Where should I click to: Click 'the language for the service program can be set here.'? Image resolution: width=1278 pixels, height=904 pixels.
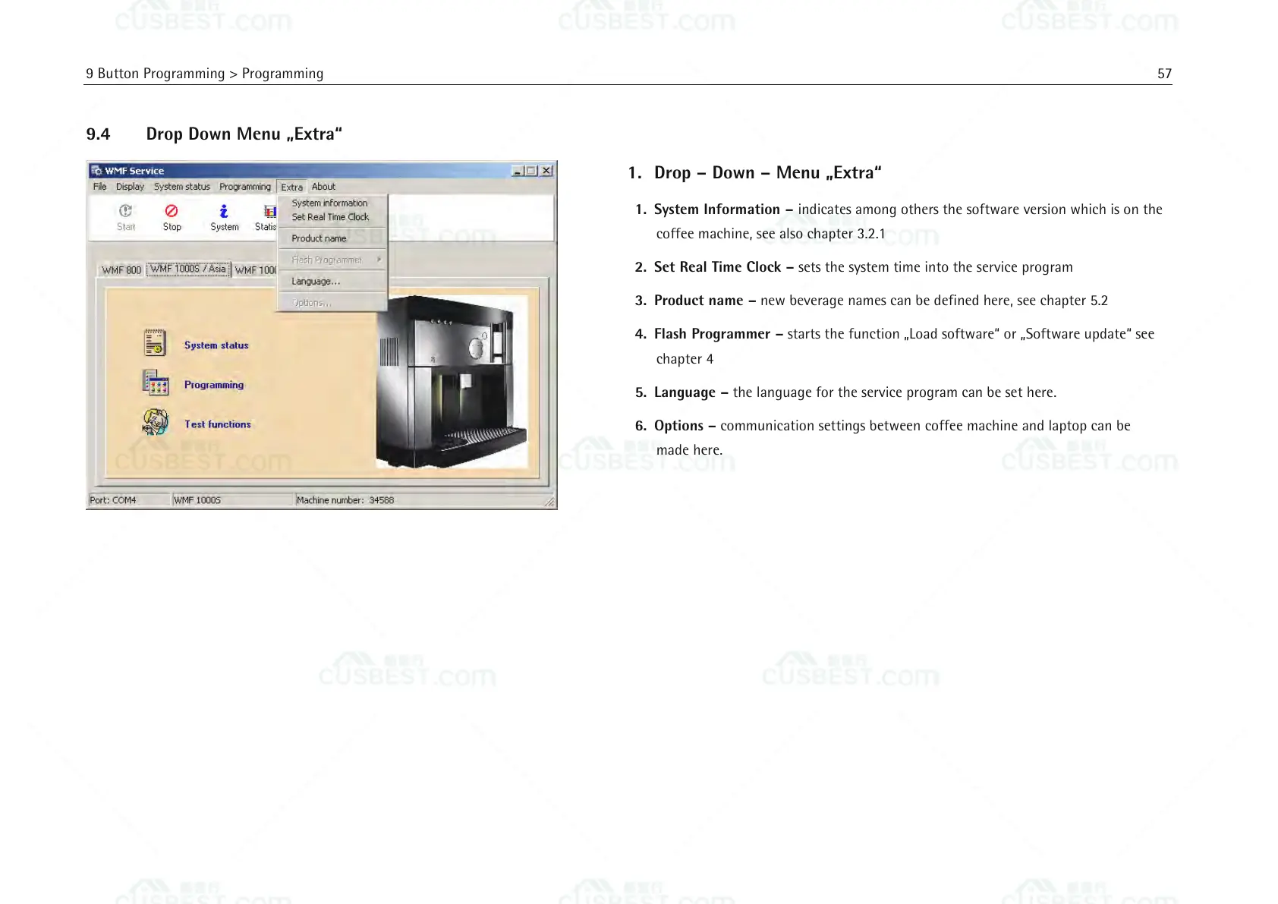pos(895,392)
